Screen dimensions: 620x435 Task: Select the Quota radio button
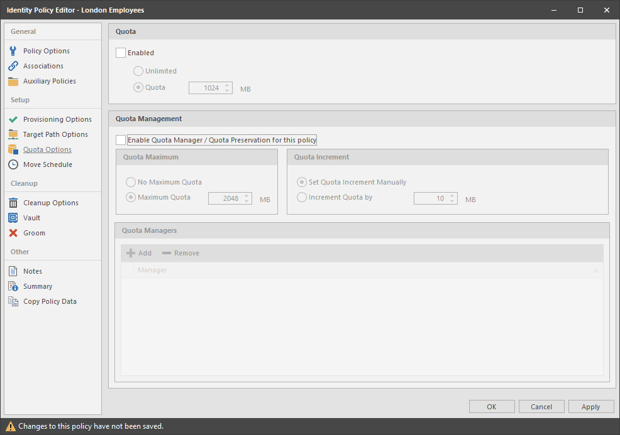point(138,88)
